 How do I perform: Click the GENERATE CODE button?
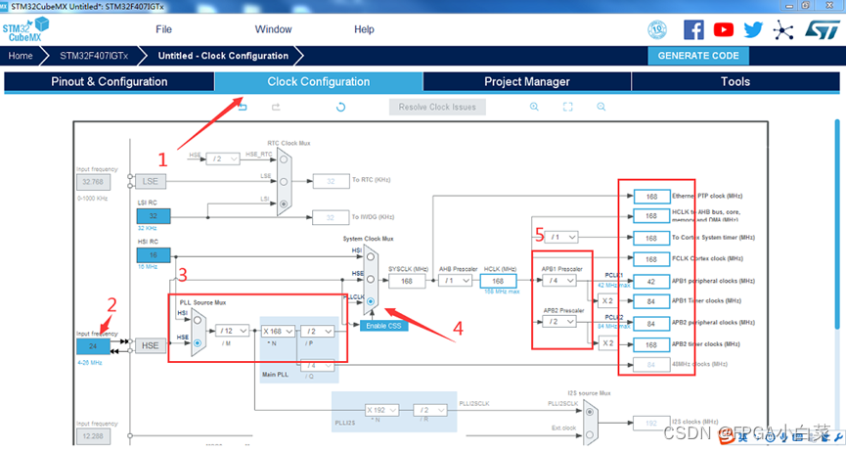pyautogui.click(x=698, y=56)
